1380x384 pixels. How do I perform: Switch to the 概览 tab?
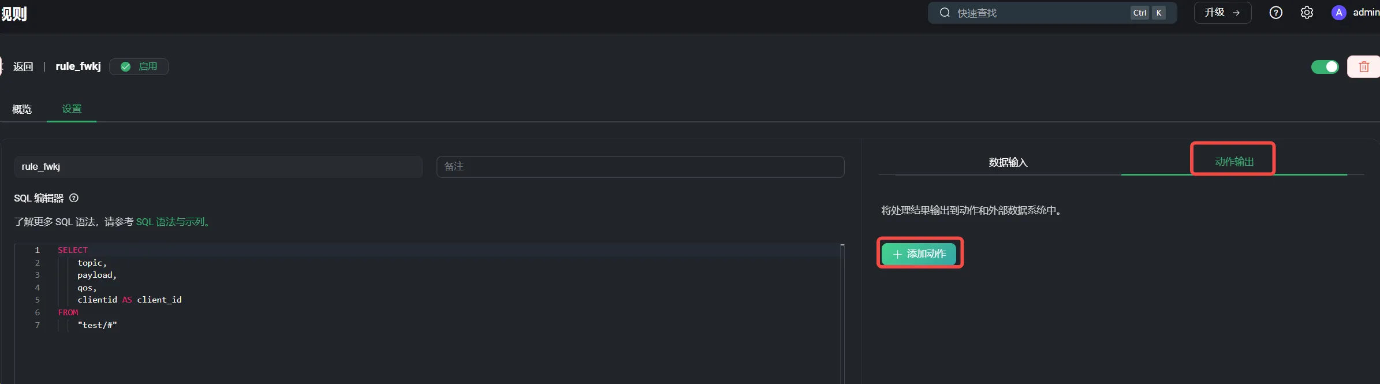click(22, 109)
